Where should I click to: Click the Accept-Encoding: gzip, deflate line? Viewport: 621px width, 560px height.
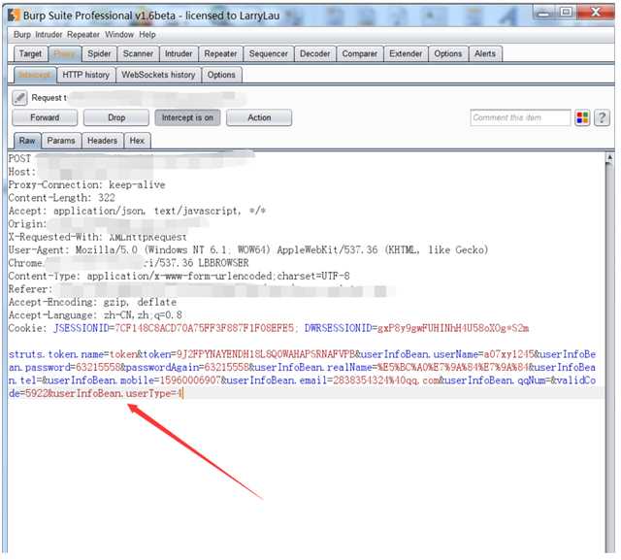pyautogui.click(x=93, y=302)
